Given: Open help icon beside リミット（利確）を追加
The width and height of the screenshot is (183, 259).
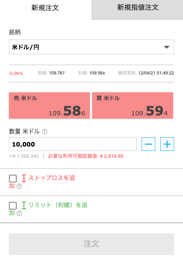Looking at the screenshot, I should (x=19, y=214).
